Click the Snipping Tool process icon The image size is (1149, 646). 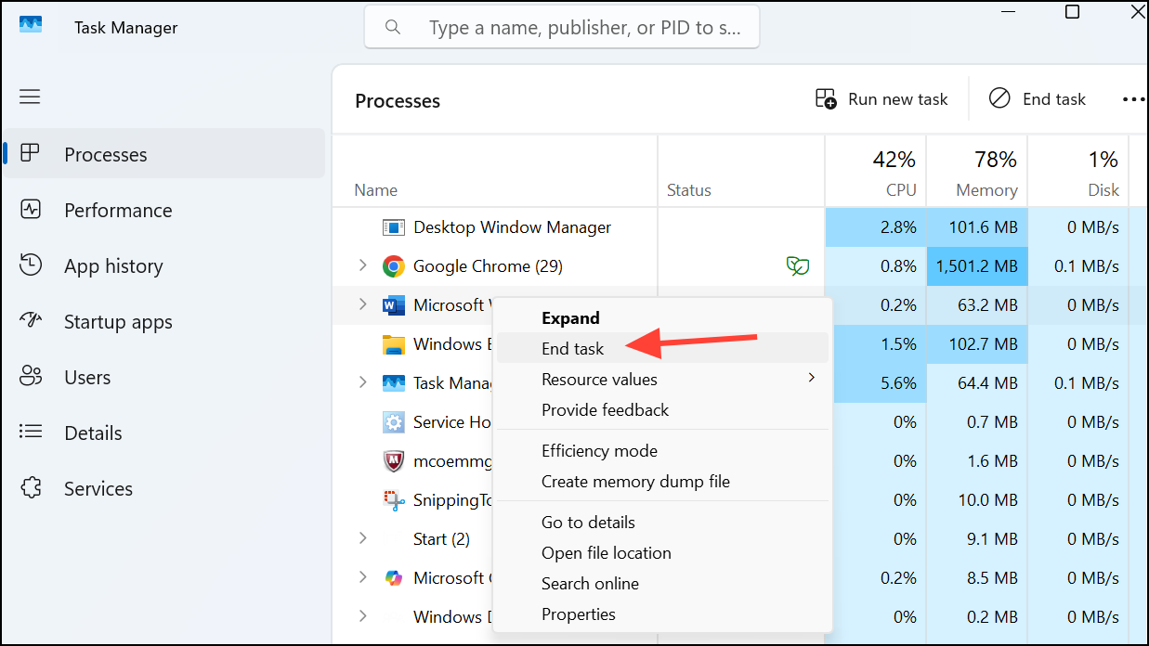(x=394, y=500)
